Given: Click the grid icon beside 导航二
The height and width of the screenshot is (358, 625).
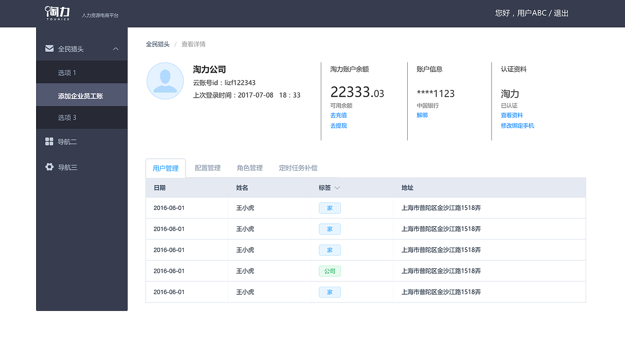Looking at the screenshot, I should (x=49, y=141).
